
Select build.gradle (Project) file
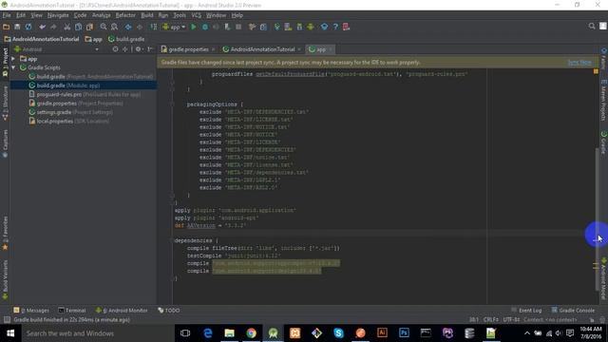(x=91, y=76)
